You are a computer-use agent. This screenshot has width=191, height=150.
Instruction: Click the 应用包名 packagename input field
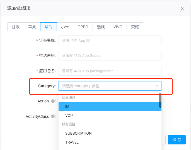pos(110,71)
